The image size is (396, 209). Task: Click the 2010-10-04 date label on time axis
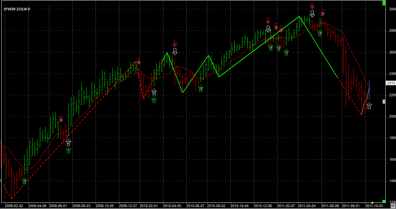[240, 206]
